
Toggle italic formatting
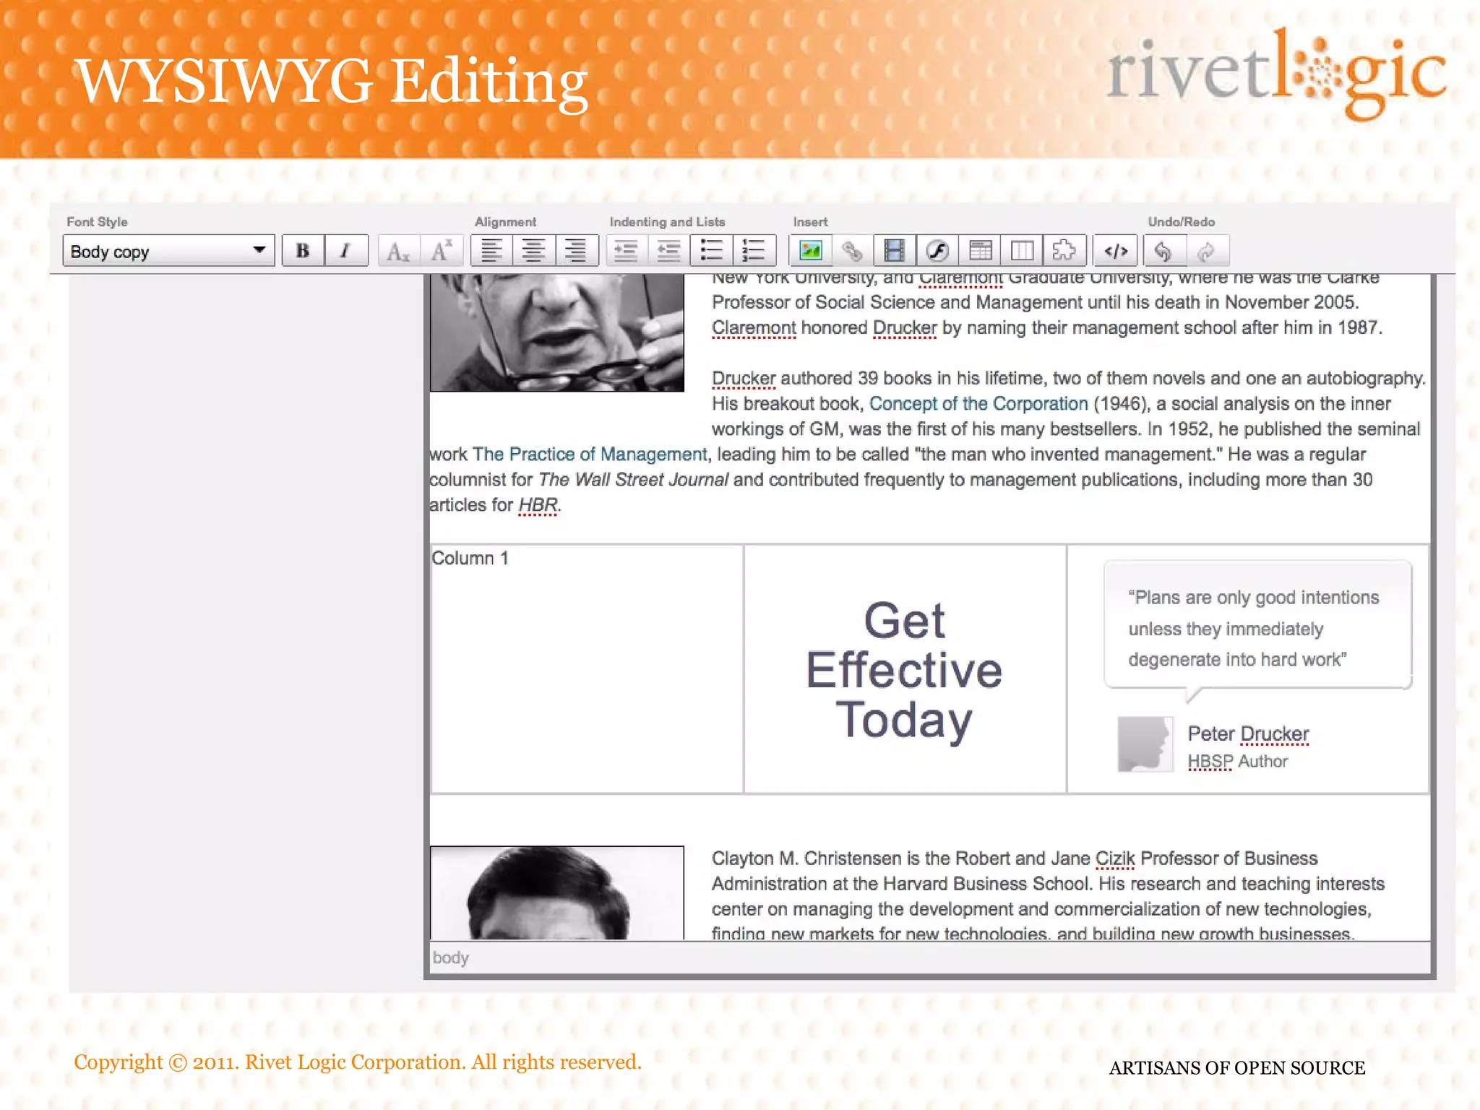point(346,251)
